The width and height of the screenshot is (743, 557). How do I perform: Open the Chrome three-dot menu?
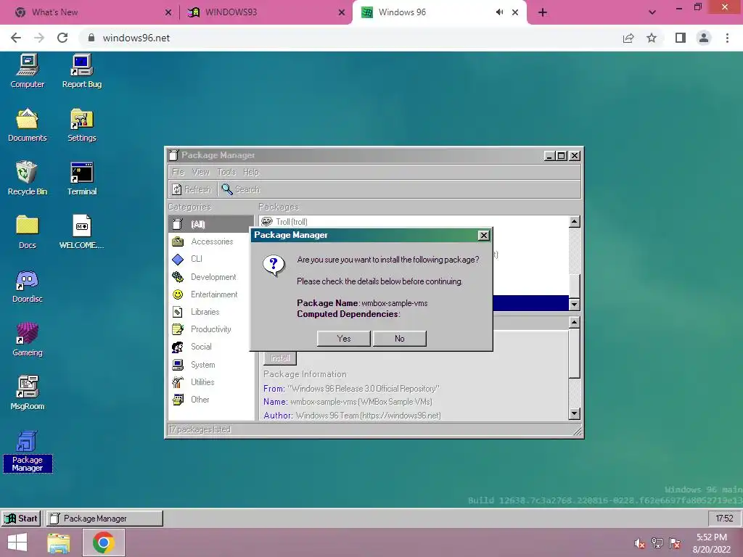727,38
